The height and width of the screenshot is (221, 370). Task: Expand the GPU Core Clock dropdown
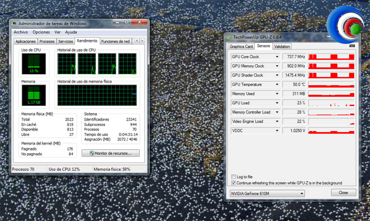(x=277, y=57)
